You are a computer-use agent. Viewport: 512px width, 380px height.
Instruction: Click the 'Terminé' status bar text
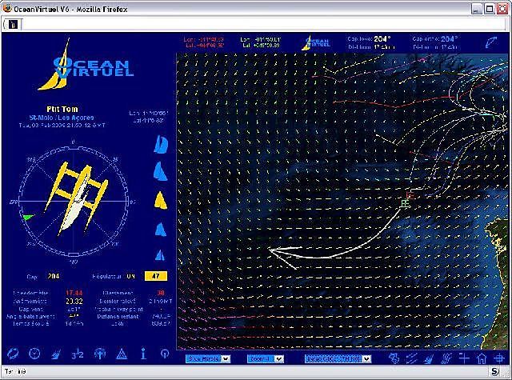[15, 371]
